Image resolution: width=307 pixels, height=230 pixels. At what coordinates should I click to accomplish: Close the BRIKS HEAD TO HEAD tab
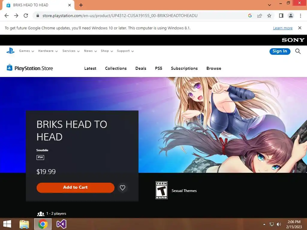(x=70, y=5)
